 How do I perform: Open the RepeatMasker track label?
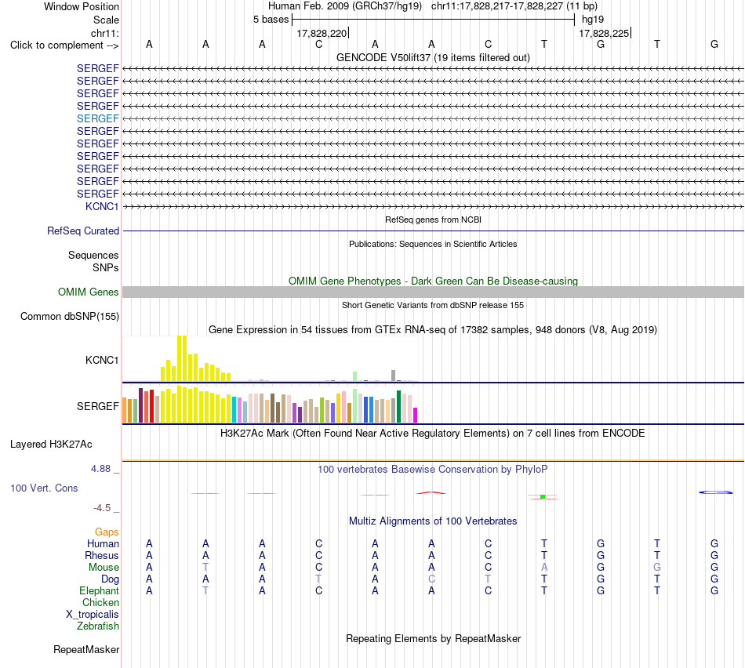coord(86,649)
